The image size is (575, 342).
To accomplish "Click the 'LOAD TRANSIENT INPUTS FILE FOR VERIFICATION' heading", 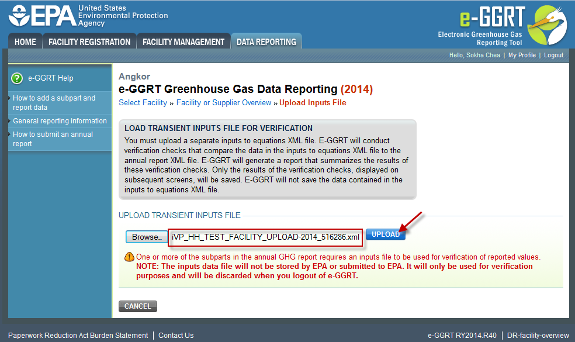I will (x=219, y=128).
